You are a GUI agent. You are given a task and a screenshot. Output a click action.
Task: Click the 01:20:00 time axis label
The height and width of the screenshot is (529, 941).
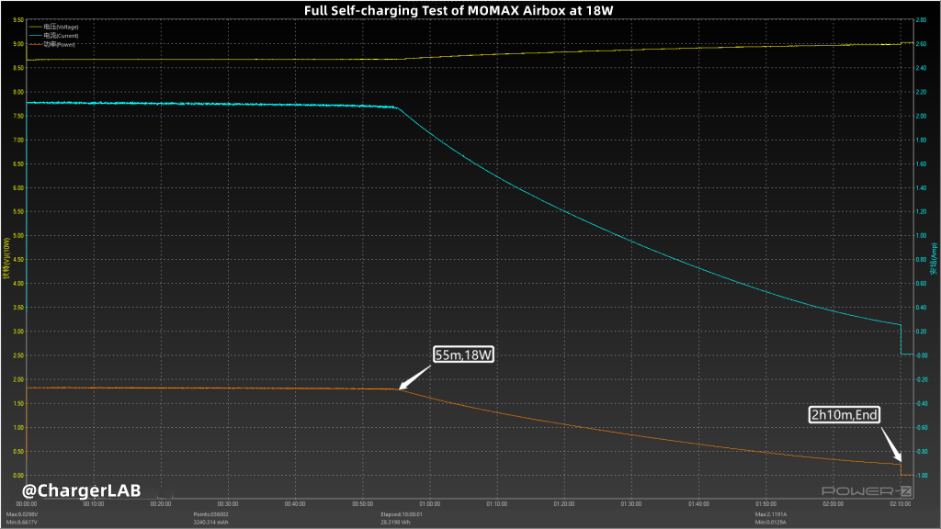[564, 504]
